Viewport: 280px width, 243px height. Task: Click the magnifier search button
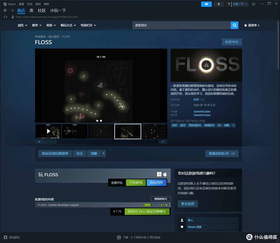point(234,25)
